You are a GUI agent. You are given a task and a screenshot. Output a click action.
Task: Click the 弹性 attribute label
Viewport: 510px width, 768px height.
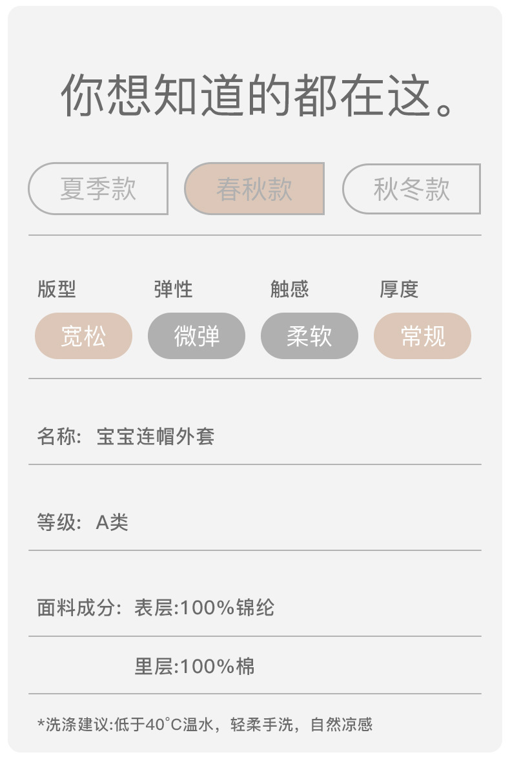[x=173, y=289]
